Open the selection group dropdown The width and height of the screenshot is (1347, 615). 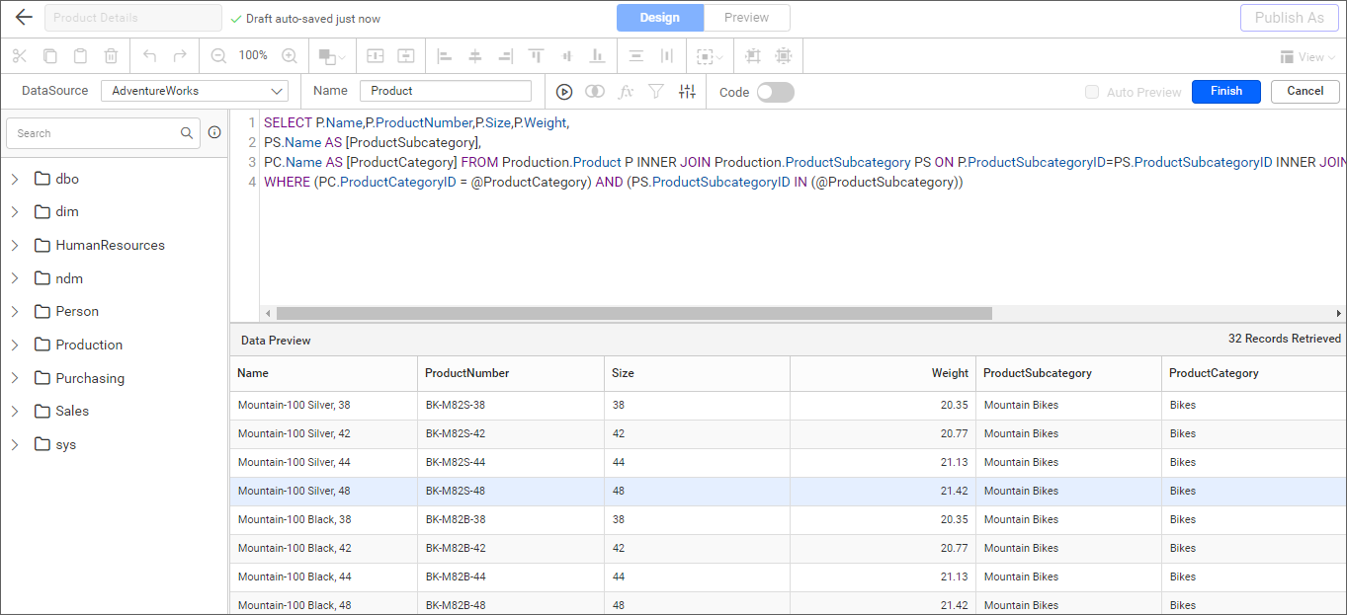710,56
